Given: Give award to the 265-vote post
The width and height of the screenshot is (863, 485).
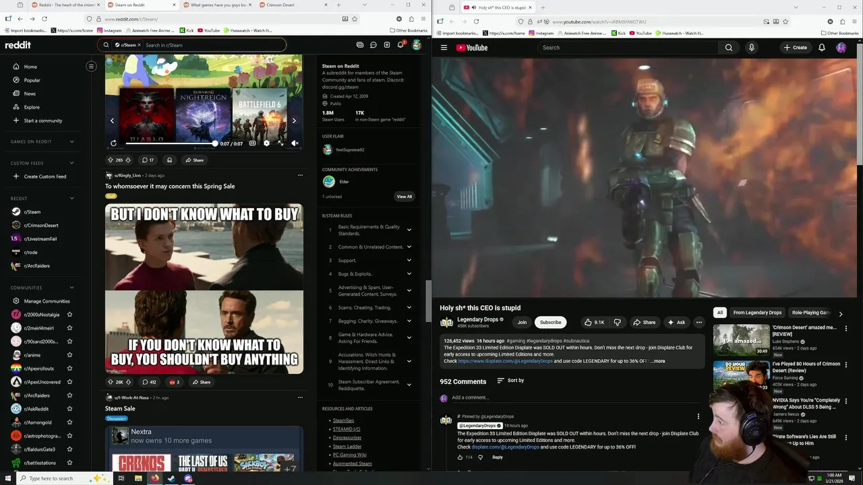Looking at the screenshot, I should [x=169, y=160].
